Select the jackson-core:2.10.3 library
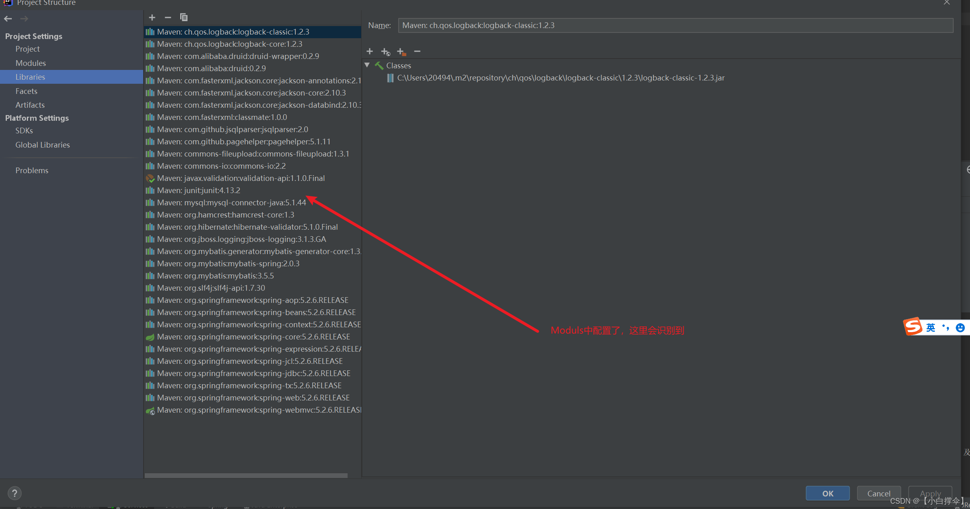Image resolution: width=970 pixels, height=509 pixels. (252, 93)
